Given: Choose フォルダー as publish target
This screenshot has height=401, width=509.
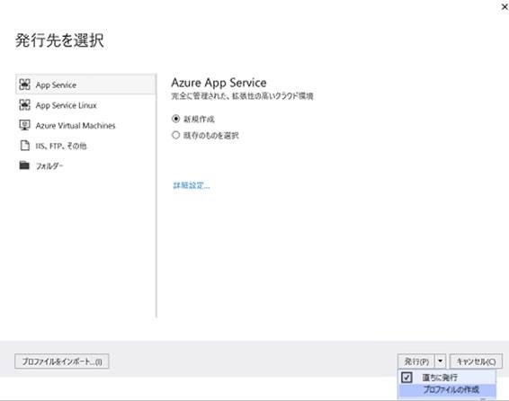Looking at the screenshot, I should [x=85, y=165].
